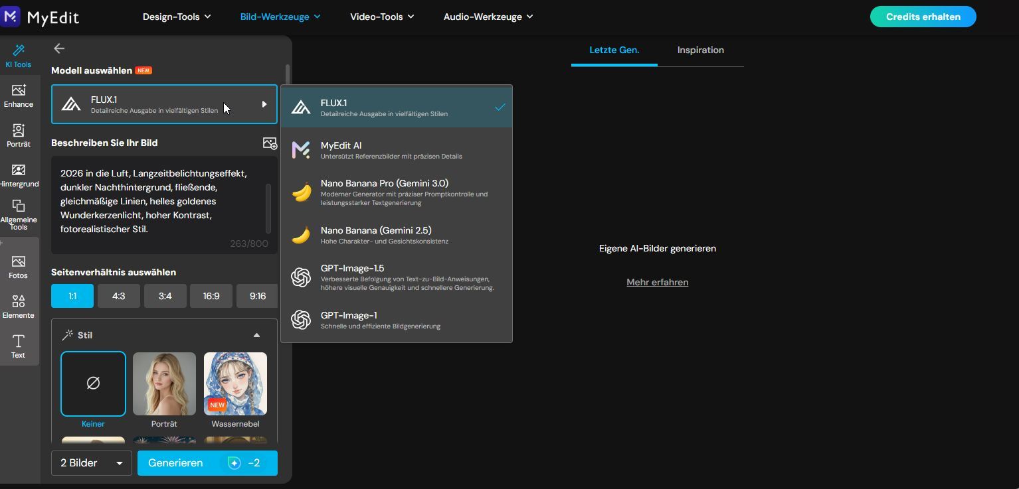Viewport: 1019px width, 489px height.
Task: Open the Enhance tools panel
Action: pos(19,96)
